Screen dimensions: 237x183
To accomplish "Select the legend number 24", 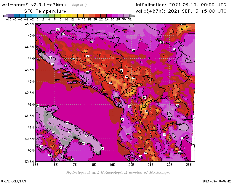I will pyautogui.click(x=107, y=19).
